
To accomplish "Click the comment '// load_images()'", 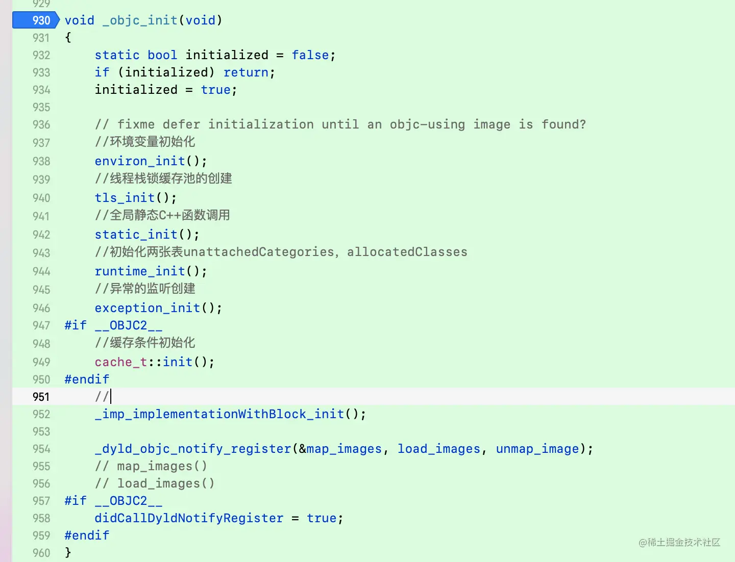I will (155, 483).
